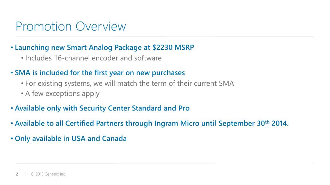Click the footer divider line above copyright
This screenshot has width=330, height=185.
pos(165,164)
